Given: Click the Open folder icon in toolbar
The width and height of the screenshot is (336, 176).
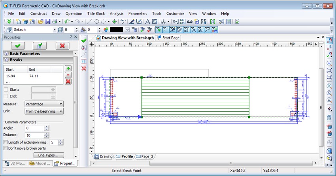Looking at the screenshot, I should tap(40, 22).
